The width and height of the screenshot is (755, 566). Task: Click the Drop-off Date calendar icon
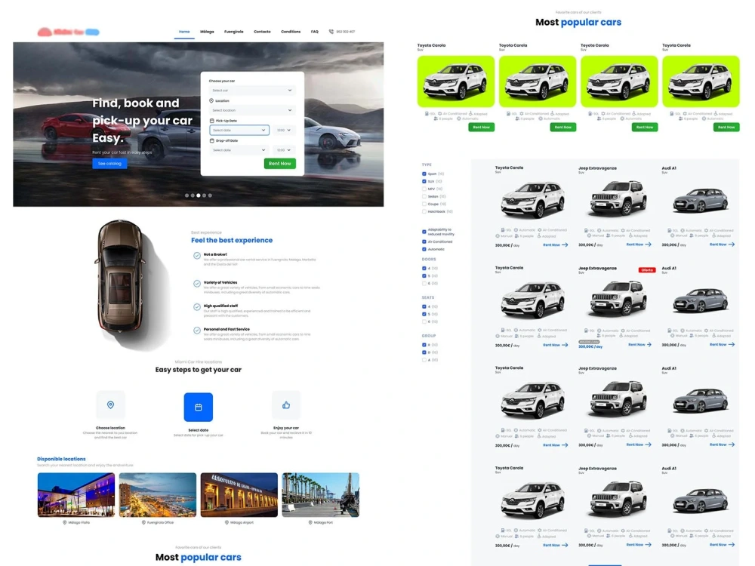(x=212, y=141)
